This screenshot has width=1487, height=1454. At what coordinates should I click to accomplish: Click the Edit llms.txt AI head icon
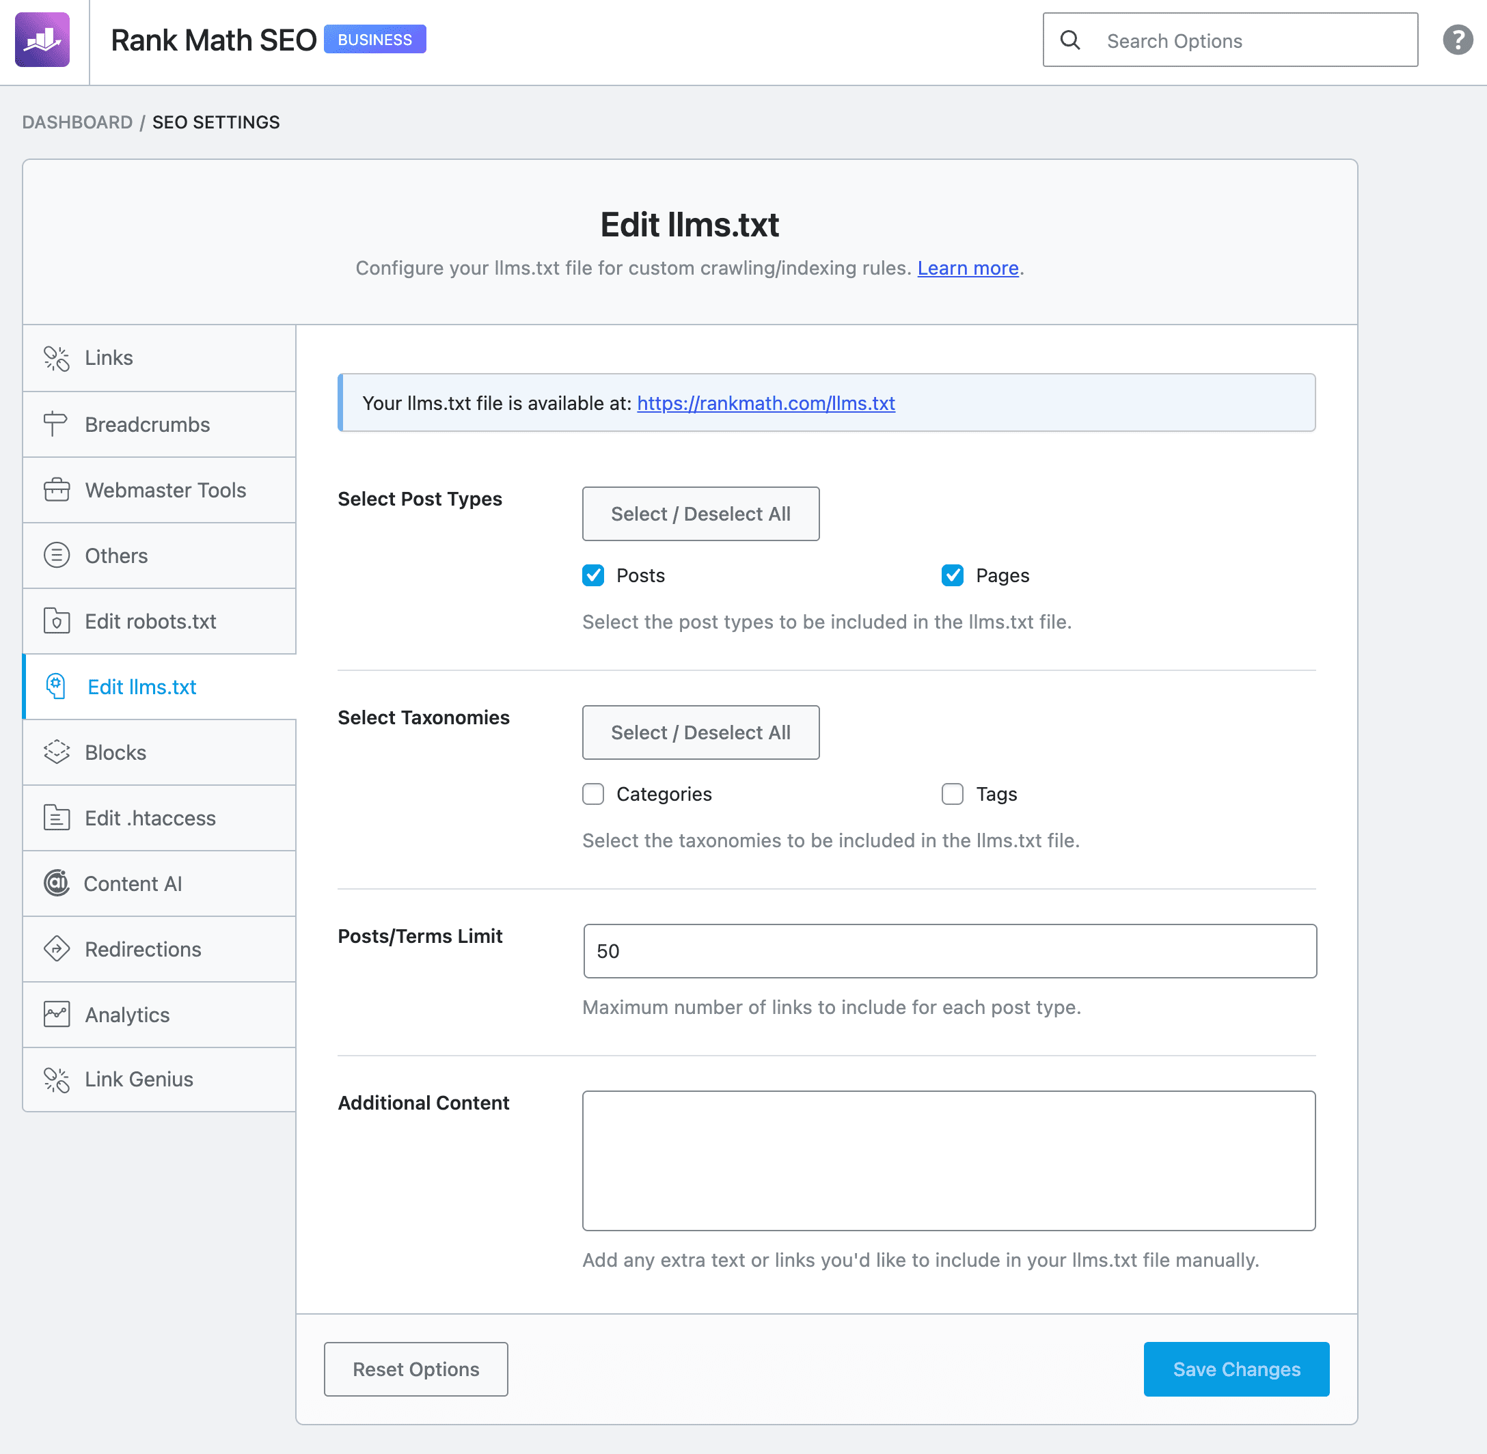[x=56, y=687]
